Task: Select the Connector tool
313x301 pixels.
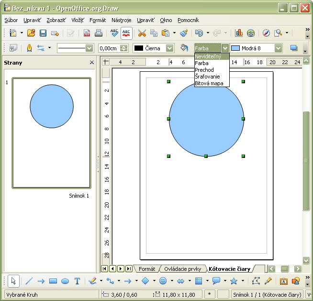Action: point(110,281)
